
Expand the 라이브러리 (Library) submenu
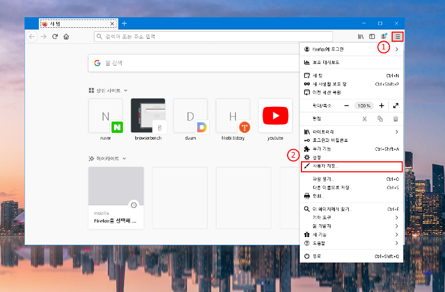coord(350,132)
